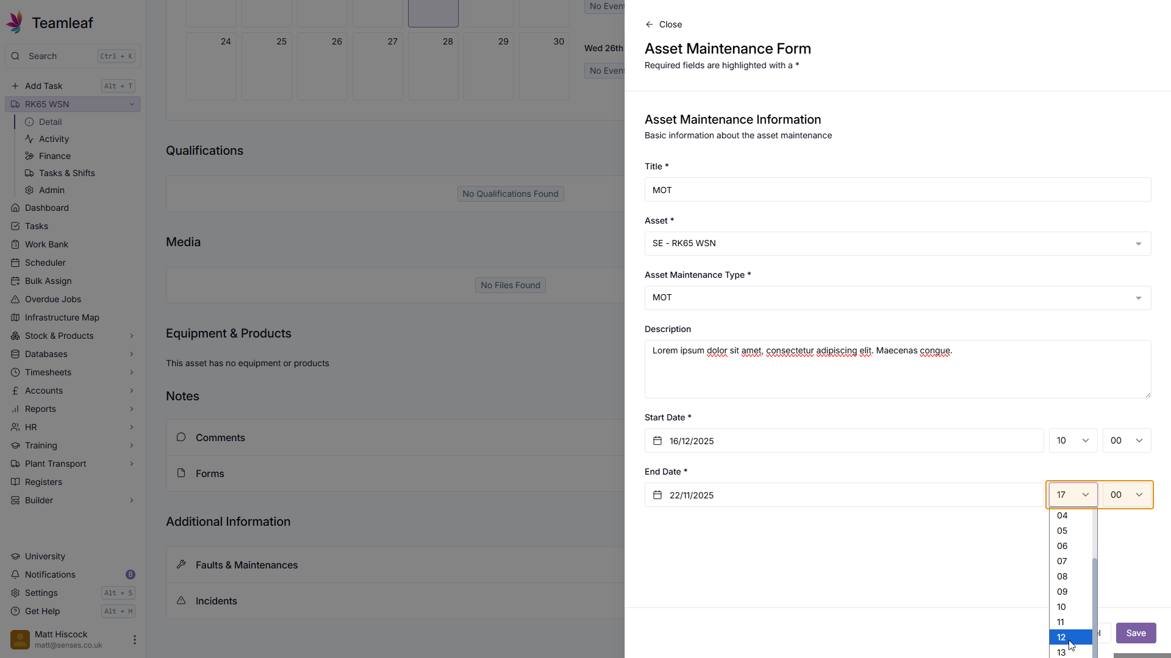Click the Notifications bell icon
The width and height of the screenshot is (1171, 658).
tap(15, 575)
